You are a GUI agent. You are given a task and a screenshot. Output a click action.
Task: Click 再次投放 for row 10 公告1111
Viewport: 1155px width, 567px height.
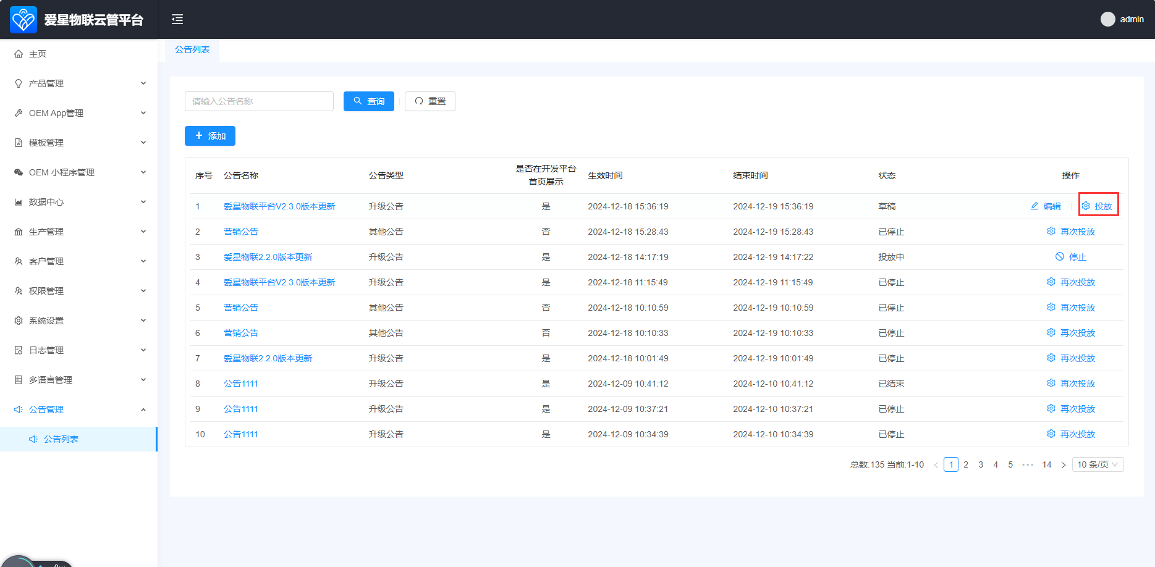point(1071,434)
